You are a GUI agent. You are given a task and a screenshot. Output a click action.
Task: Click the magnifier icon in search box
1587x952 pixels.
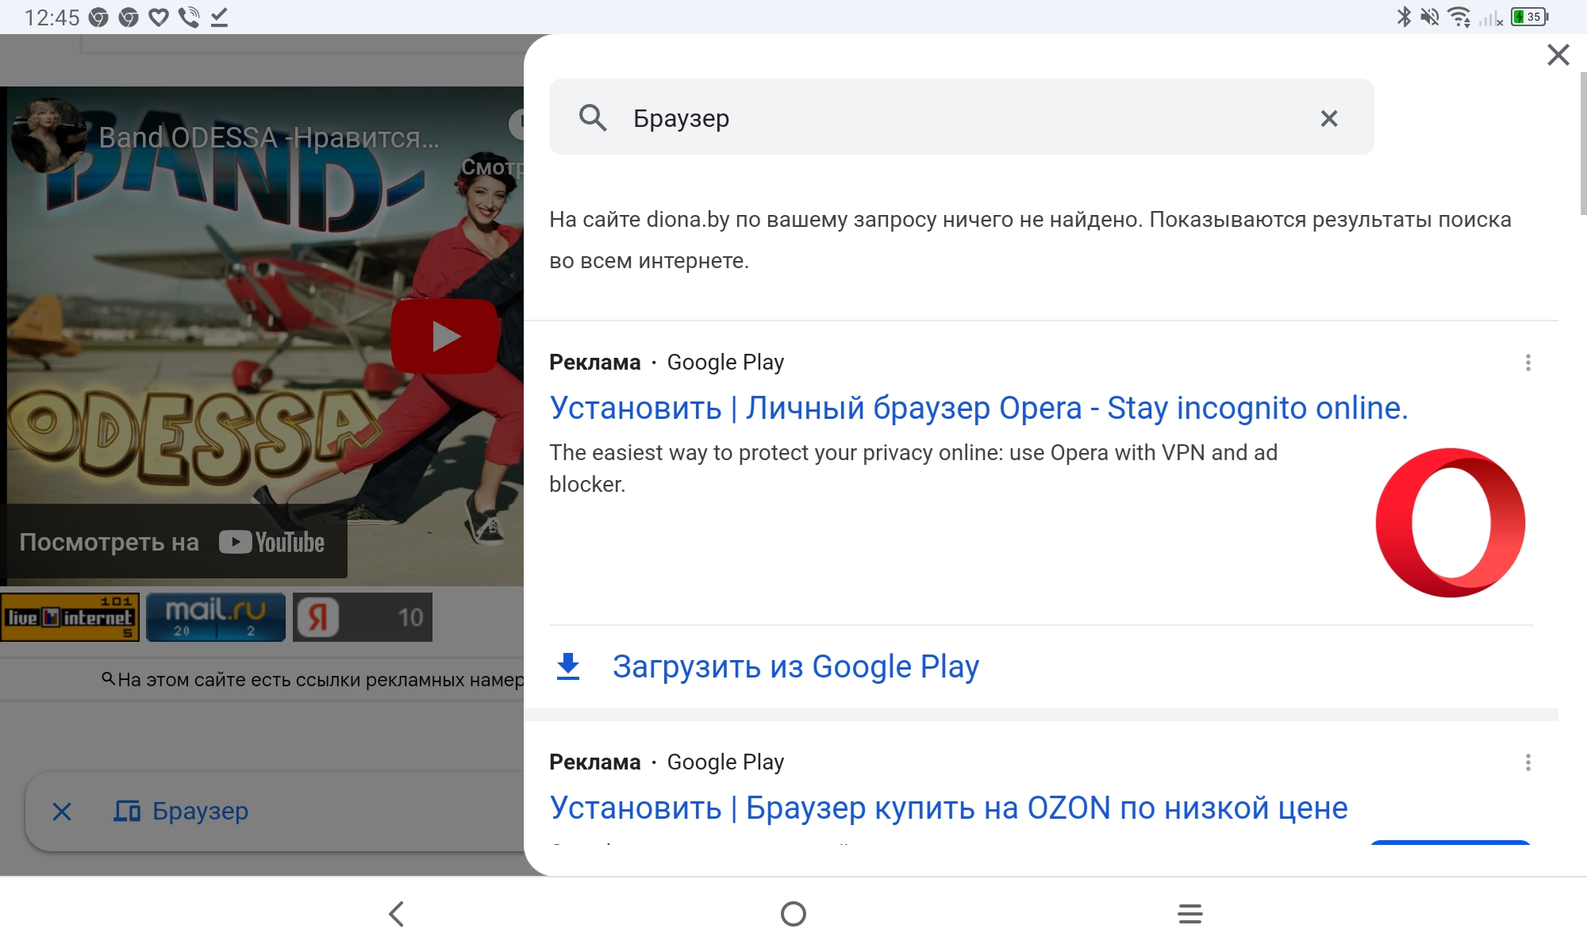[x=593, y=117]
